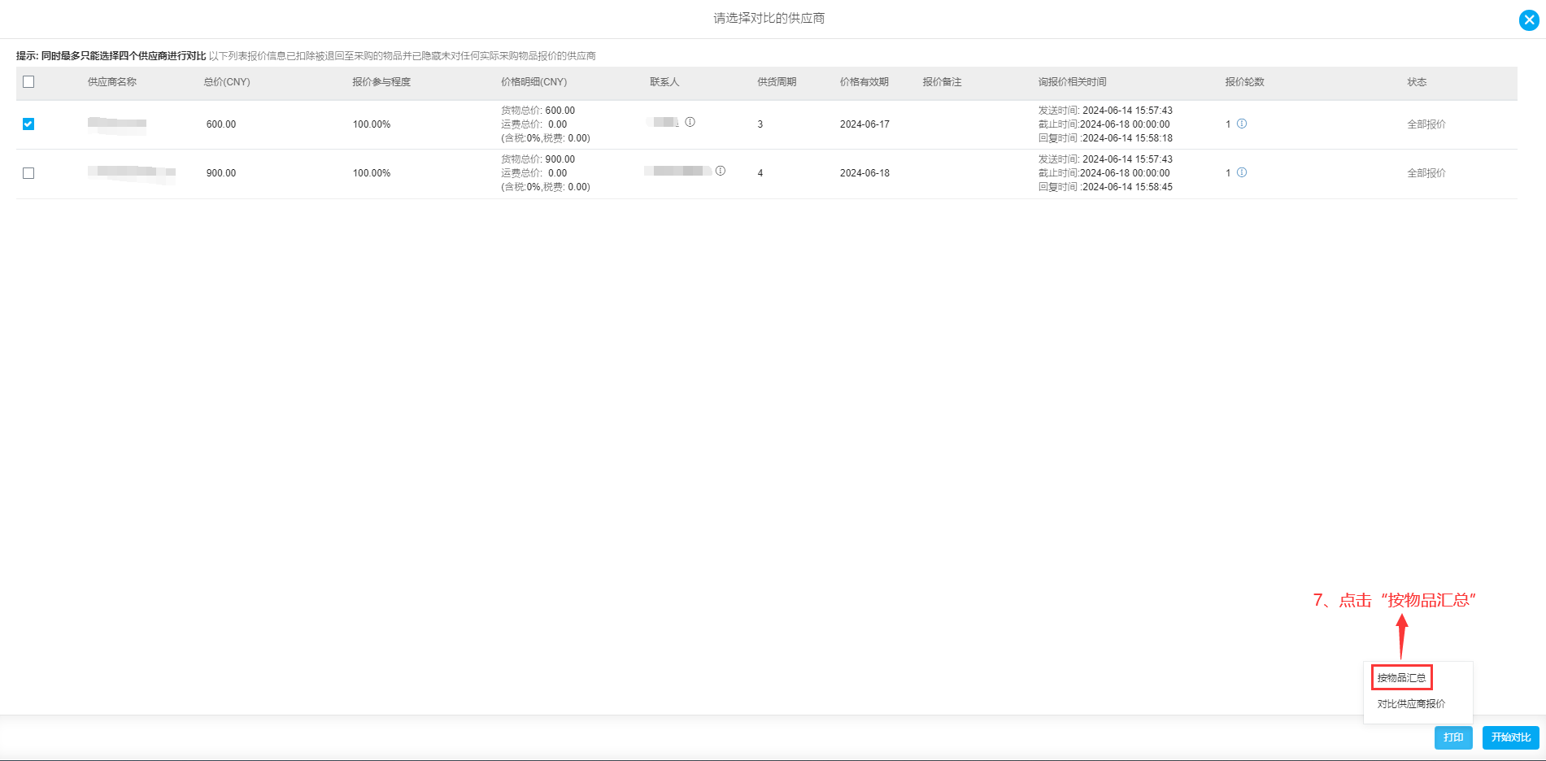Close the supplier comparison dialog
The height and width of the screenshot is (761, 1546).
1529,20
